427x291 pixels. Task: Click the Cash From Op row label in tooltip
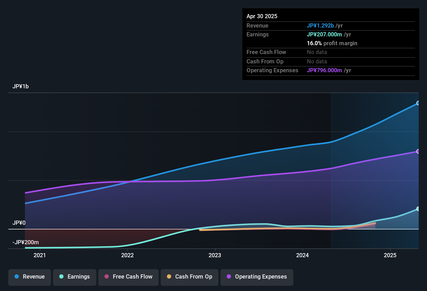click(265, 62)
